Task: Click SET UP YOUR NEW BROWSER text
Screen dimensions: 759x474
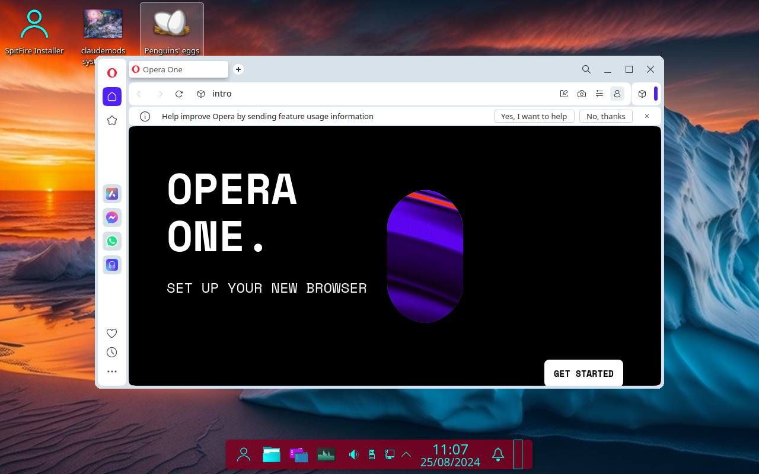Action: coord(267,288)
